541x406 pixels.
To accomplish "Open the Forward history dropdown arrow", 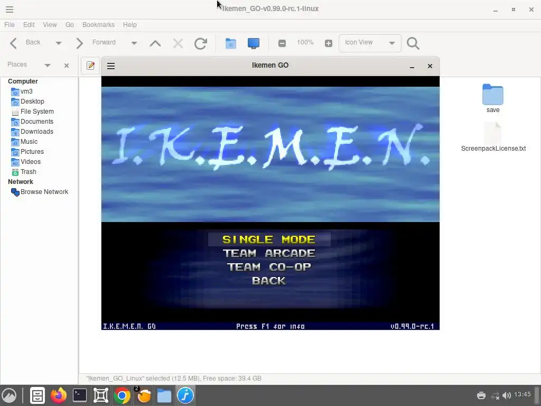I will (x=134, y=43).
